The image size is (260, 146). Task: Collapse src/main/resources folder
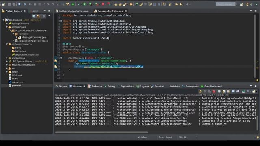[7, 44]
